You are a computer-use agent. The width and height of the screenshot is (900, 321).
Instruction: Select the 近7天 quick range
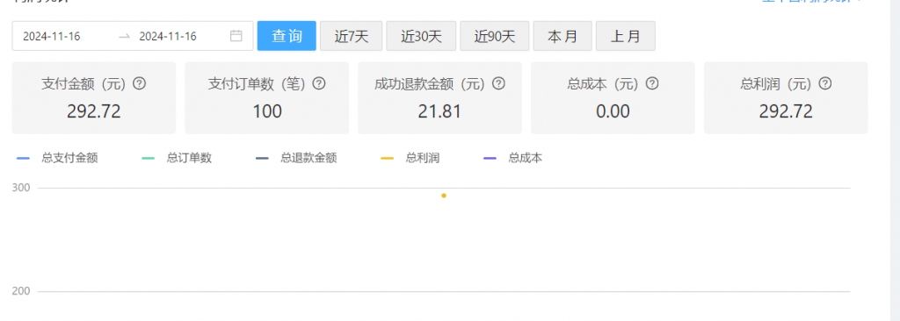(352, 36)
